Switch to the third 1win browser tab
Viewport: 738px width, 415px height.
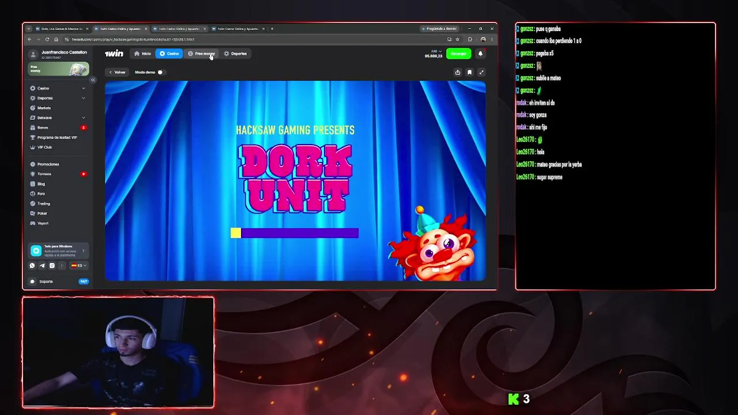(x=179, y=29)
